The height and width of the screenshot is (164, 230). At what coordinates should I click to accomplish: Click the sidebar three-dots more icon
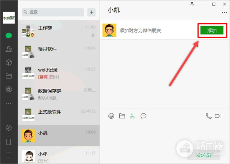pos(9,103)
